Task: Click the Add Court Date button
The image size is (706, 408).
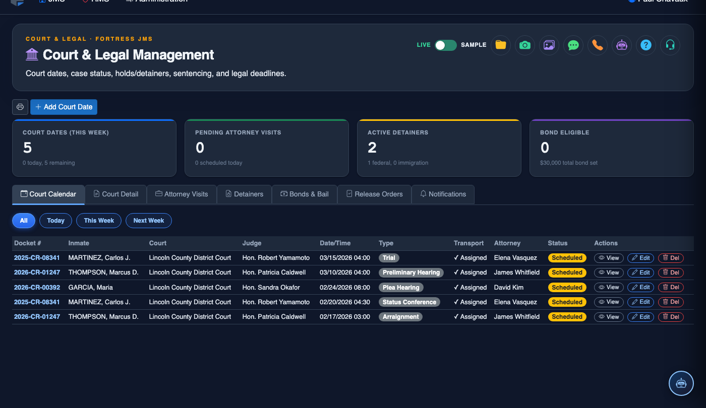Action: tap(64, 107)
